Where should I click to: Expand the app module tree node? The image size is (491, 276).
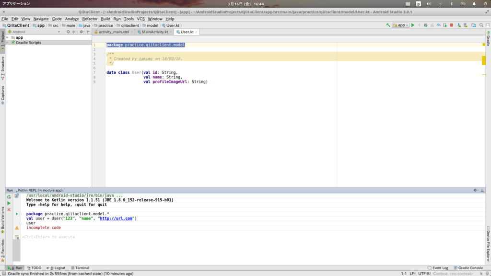tap(8, 37)
